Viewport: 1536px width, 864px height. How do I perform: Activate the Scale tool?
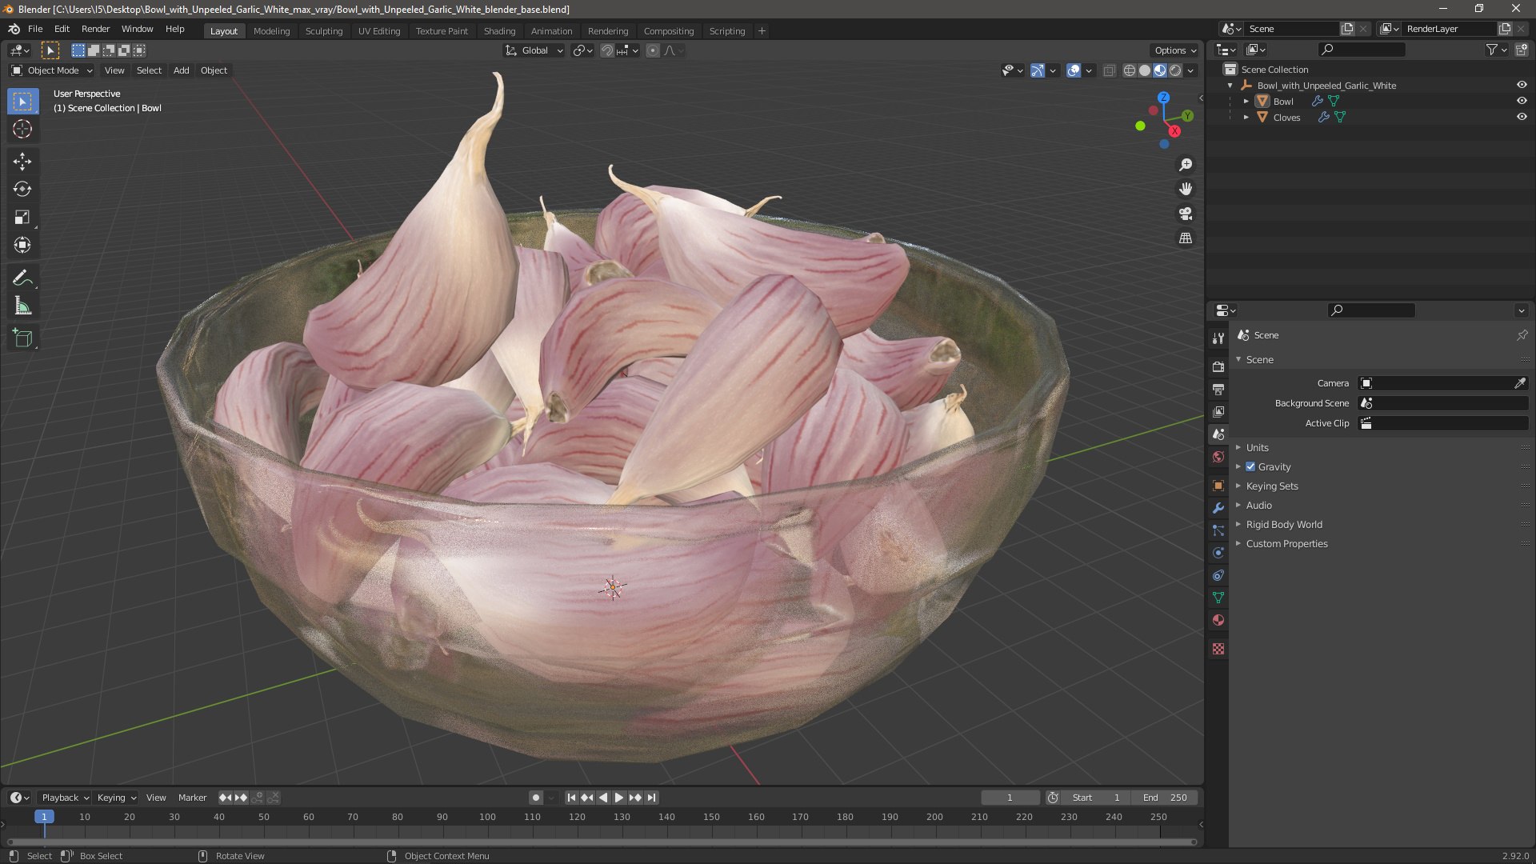22,218
